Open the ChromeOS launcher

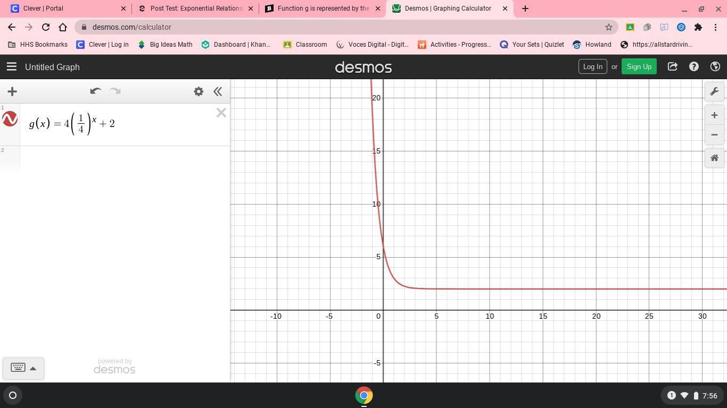[x=13, y=395]
